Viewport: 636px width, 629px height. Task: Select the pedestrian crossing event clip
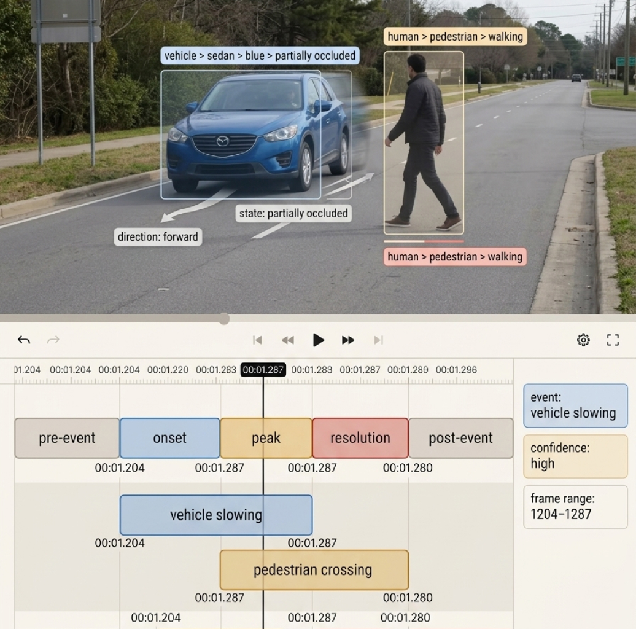314,570
